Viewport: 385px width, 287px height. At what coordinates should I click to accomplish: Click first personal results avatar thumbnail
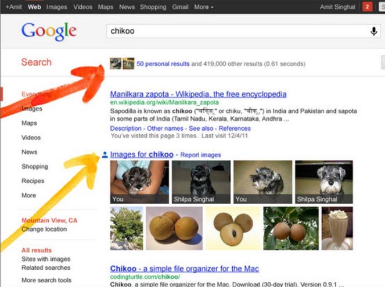(x=116, y=64)
